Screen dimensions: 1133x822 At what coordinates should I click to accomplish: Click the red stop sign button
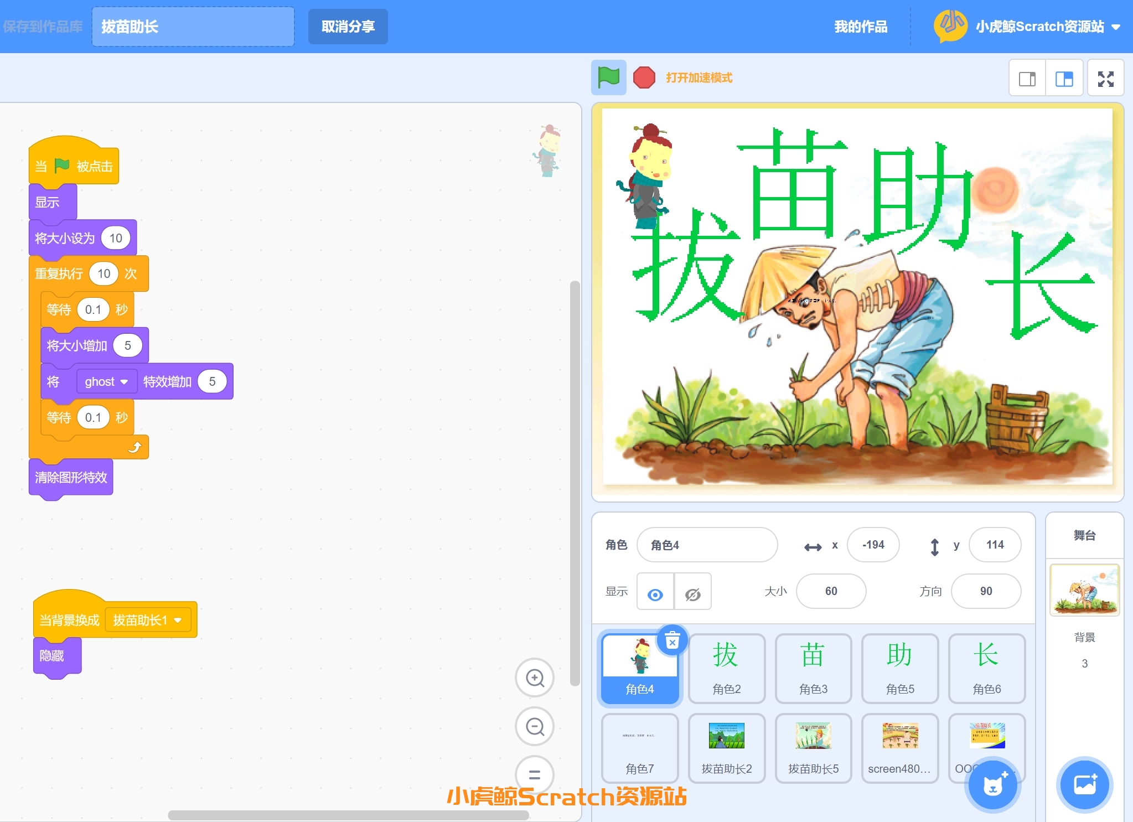[x=644, y=77]
